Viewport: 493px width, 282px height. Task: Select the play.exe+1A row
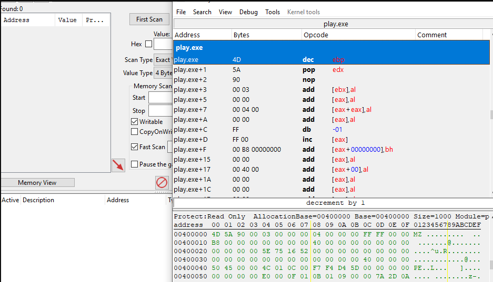tap(331, 180)
